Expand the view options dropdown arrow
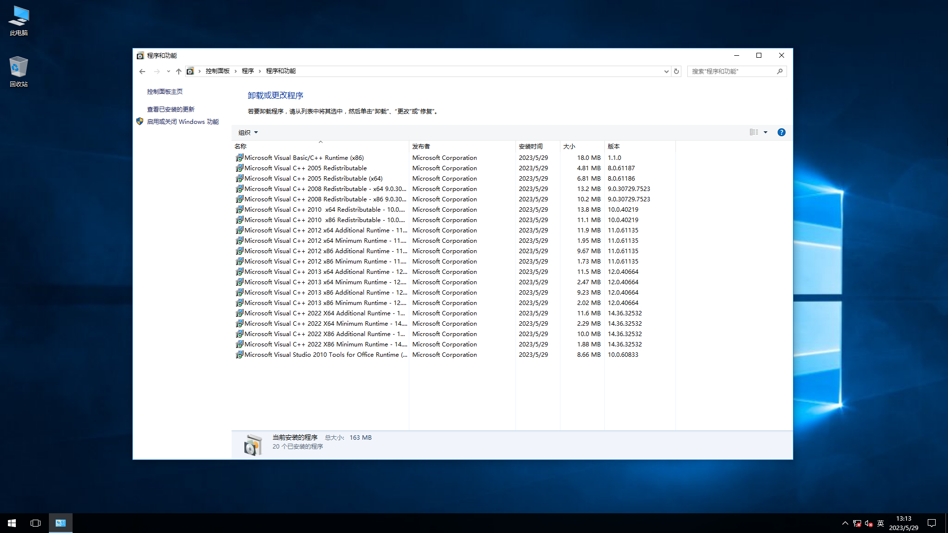This screenshot has height=533, width=948. [x=765, y=132]
